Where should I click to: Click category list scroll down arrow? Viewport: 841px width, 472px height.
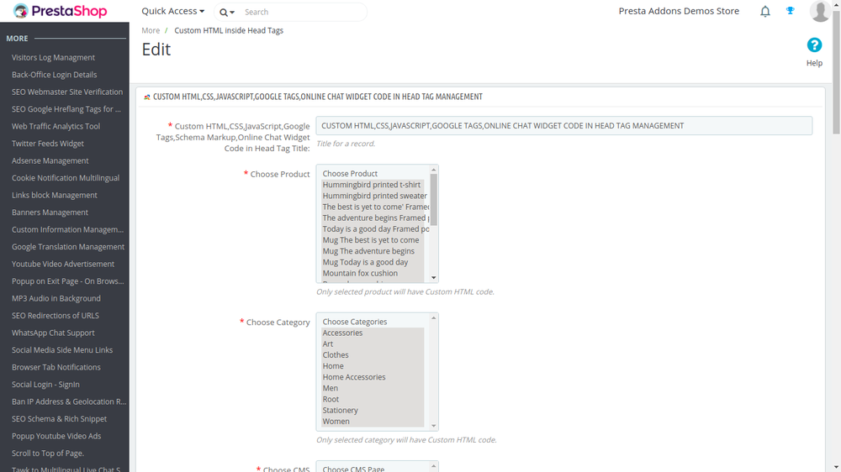click(x=433, y=426)
